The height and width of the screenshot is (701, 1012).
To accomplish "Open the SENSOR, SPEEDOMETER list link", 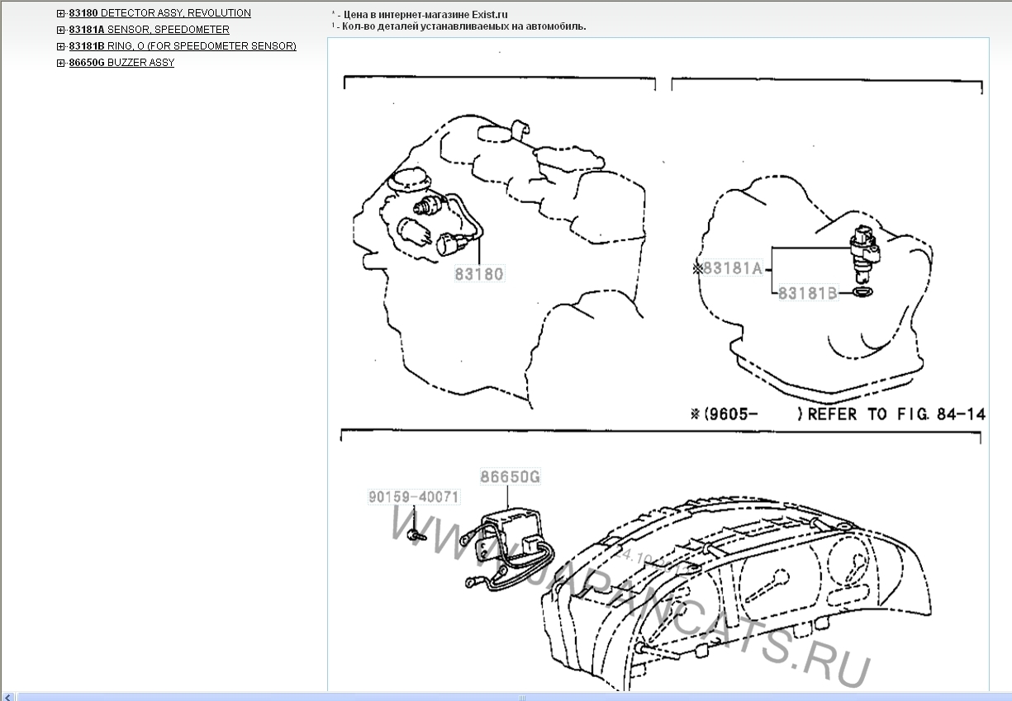I will pyautogui.click(x=168, y=30).
